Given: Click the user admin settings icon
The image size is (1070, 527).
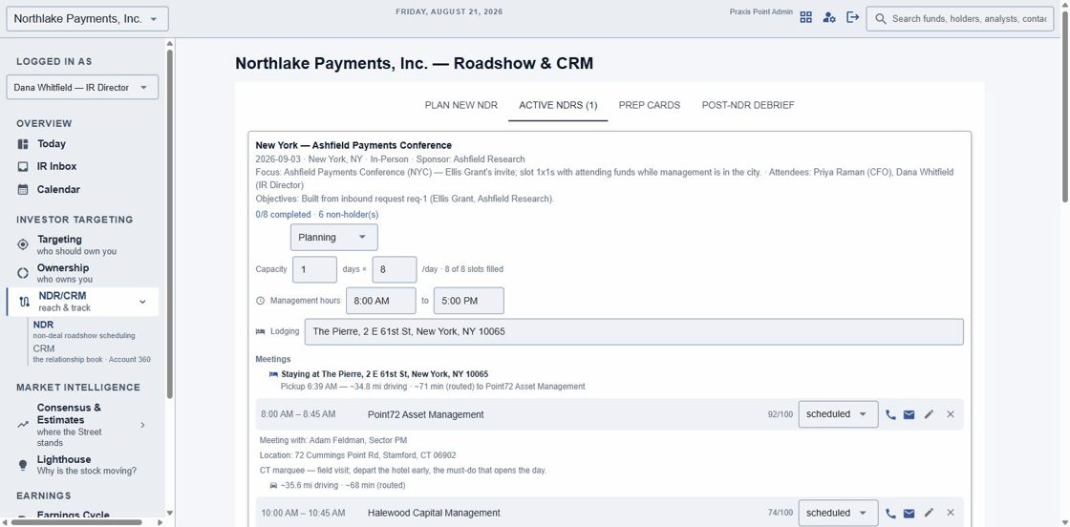Looking at the screenshot, I should 829,18.
